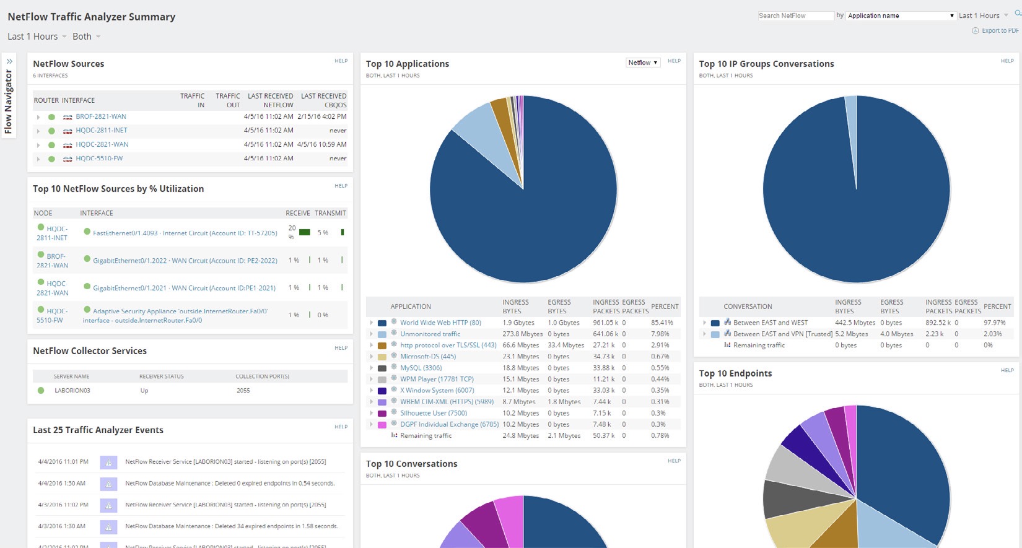
Task: Open the Netflow dropdown in Top 10 Applications
Action: [642, 63]
